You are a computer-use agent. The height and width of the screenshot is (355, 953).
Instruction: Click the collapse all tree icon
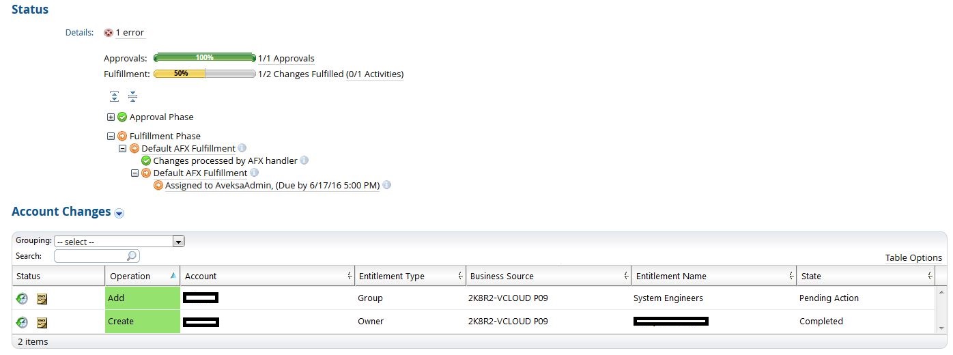click(x=132, y=96)
